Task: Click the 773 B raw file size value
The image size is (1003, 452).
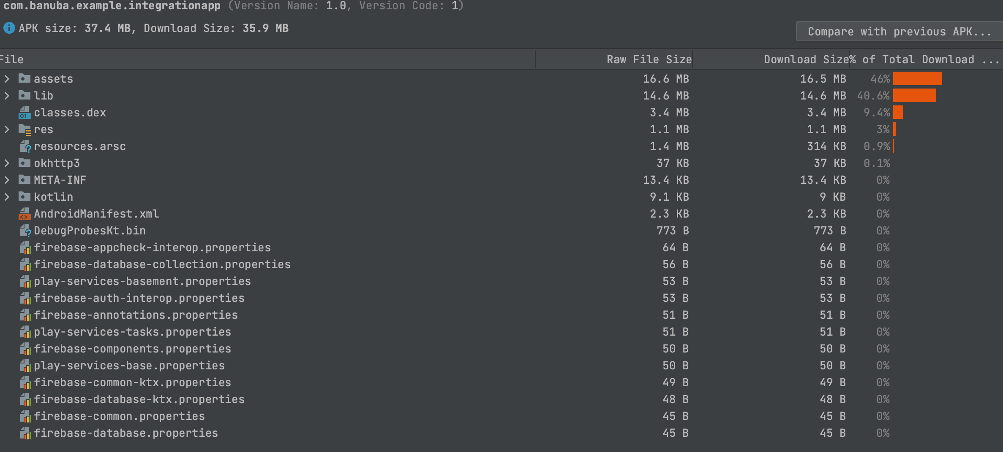Action: (673, 231)
